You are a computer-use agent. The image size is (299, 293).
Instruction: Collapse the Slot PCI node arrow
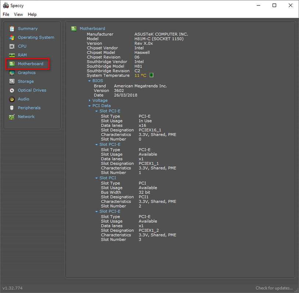97,178
